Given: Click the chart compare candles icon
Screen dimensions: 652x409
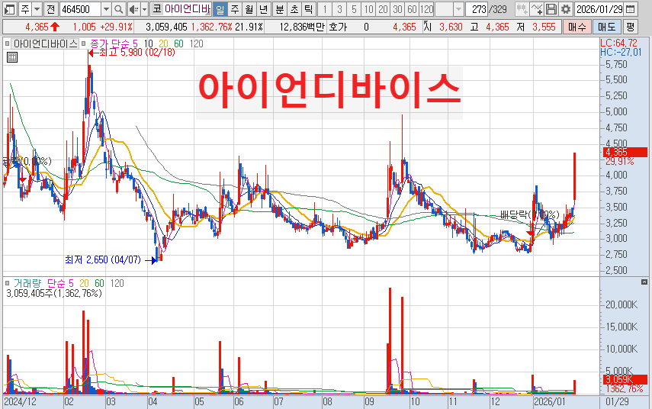Looking at the screenshot, I should (522, 8).
